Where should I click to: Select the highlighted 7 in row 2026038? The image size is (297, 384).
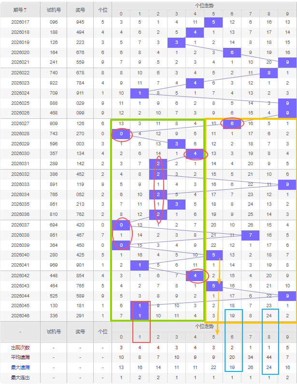click(250, 235)
